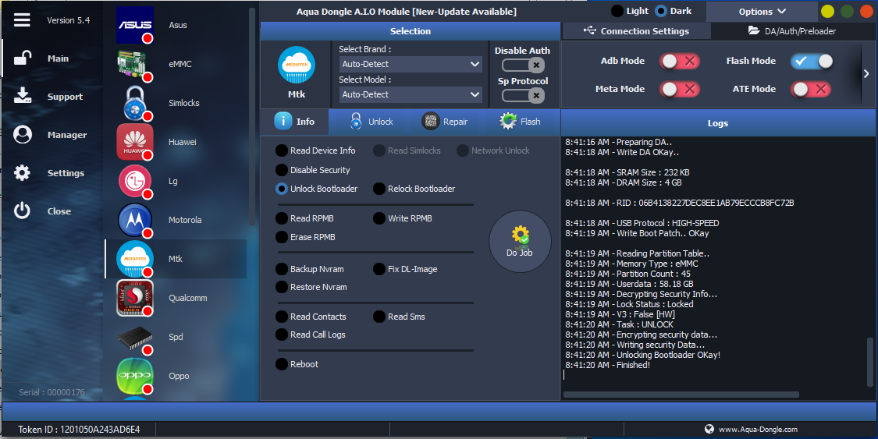Select the Read Contacts option
This screenshot has width=878, height=439.
click(x=311, y=317)
